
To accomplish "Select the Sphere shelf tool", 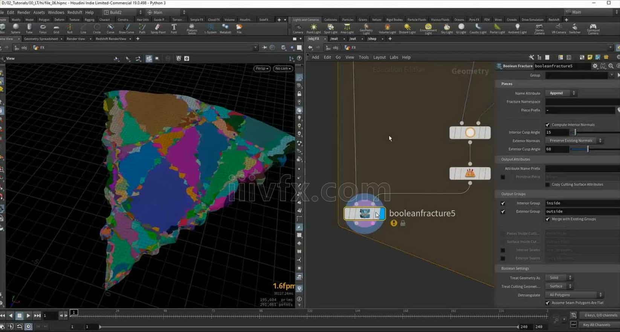I will pyautogui.click(x=16, y=29).
